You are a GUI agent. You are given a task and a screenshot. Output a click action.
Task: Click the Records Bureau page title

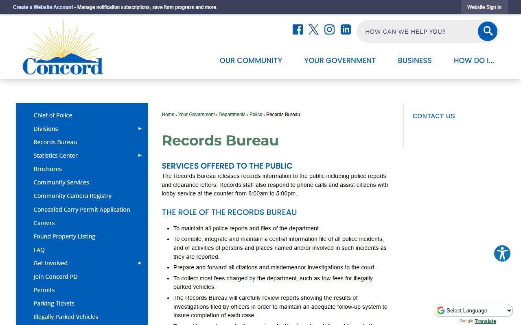(x=220, y=141)
